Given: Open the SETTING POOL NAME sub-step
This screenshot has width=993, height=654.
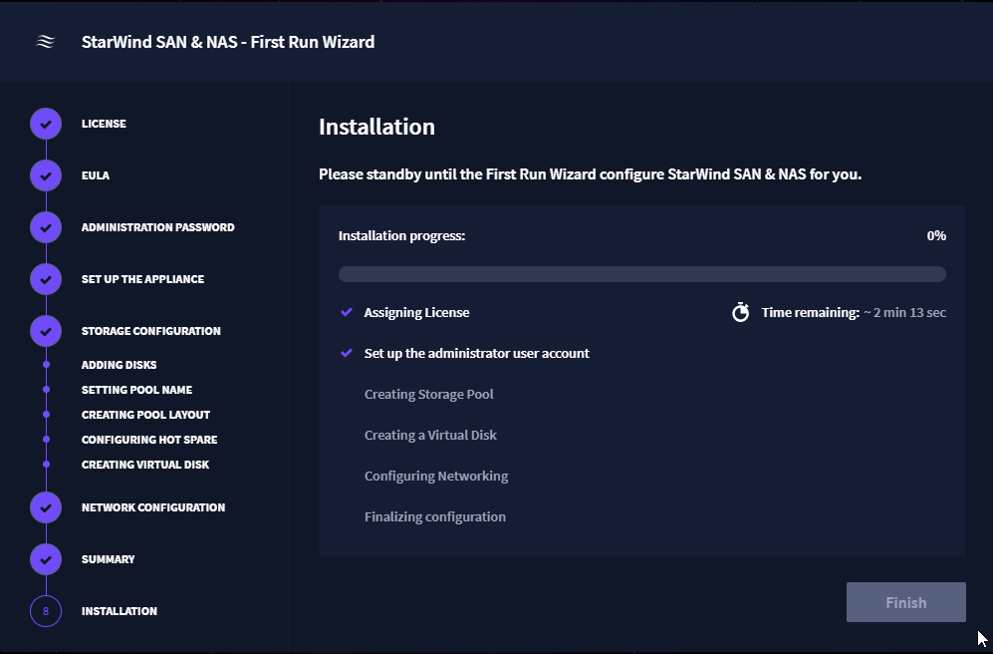Looking at the screenshot, I should (x=136, y=390).
